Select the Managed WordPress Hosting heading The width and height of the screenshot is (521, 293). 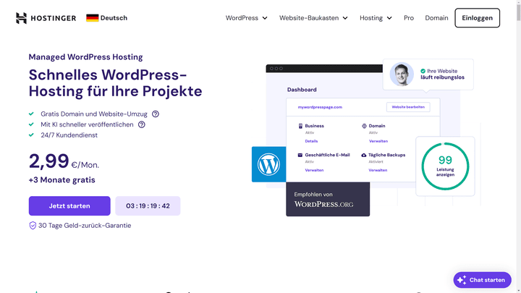tap(85, 57)
